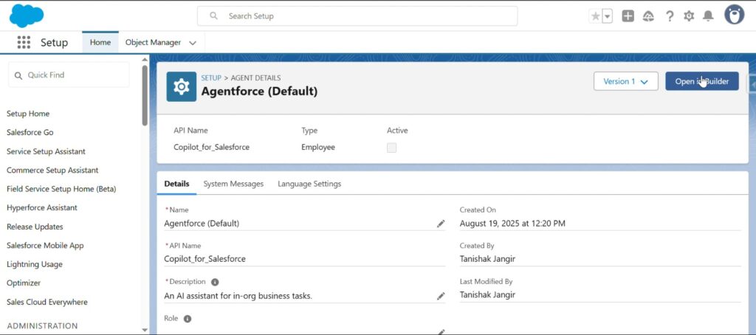Image resolution: width=756 pixels, height=335 pixels.
Task: Show the Role info tooltip icon
Action: pos(188,319)
